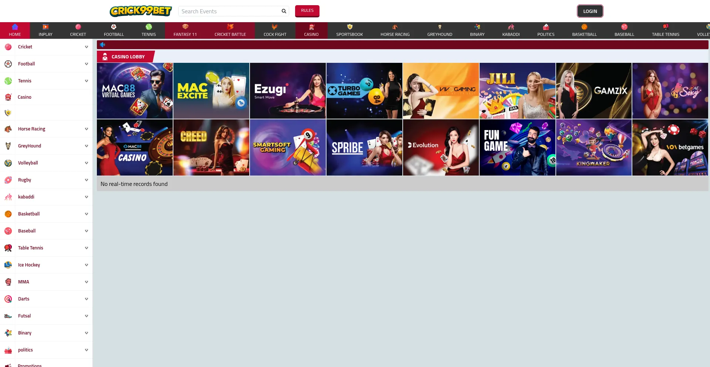710x367 pixels.
Task: Select the CASINO tab in top navigation
Action: tap(311, 30)
